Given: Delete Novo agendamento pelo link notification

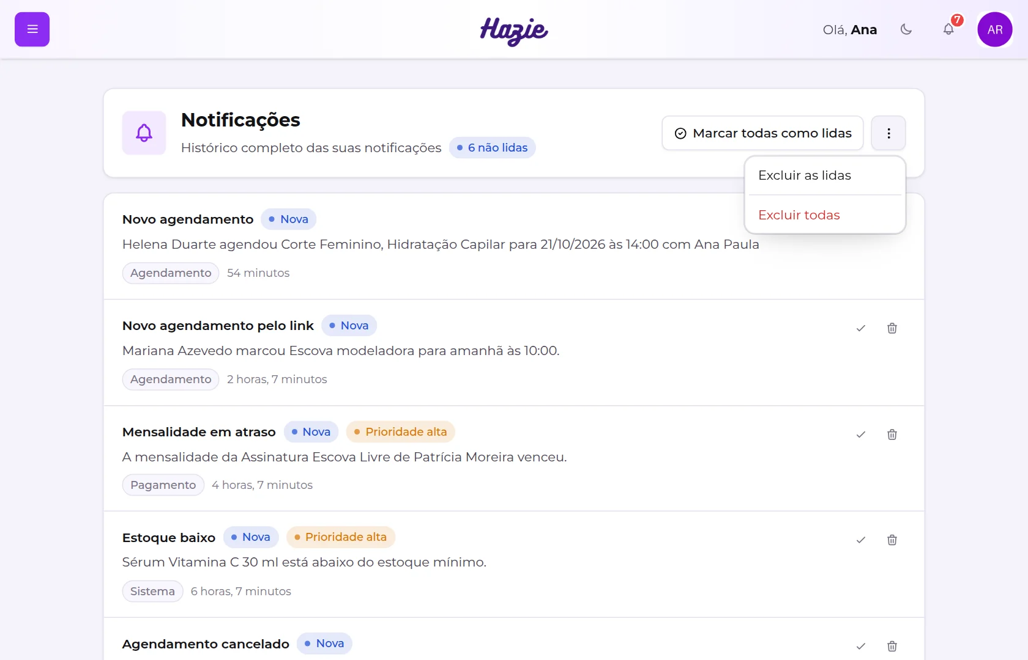Looking at the screenshot, I should point(892,328).
